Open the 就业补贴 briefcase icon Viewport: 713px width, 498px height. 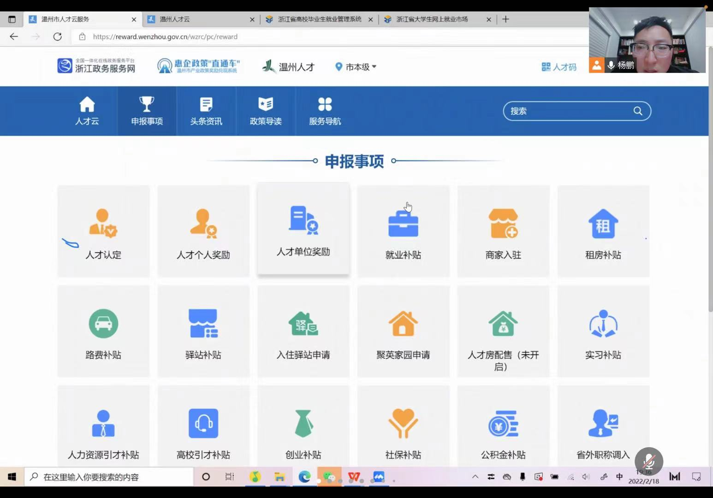[x=403, y=224]
